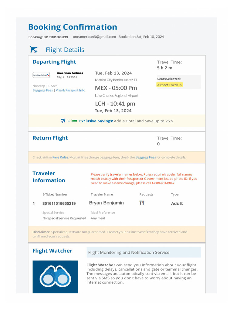Click the highlighted Airport Check In text
The image size is (233, 311).
point(170,85)
